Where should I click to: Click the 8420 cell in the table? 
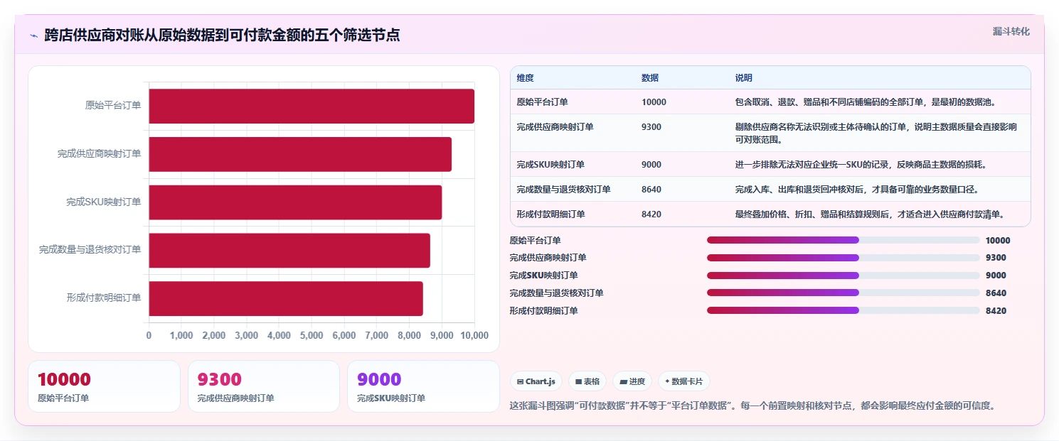(651, 214)
